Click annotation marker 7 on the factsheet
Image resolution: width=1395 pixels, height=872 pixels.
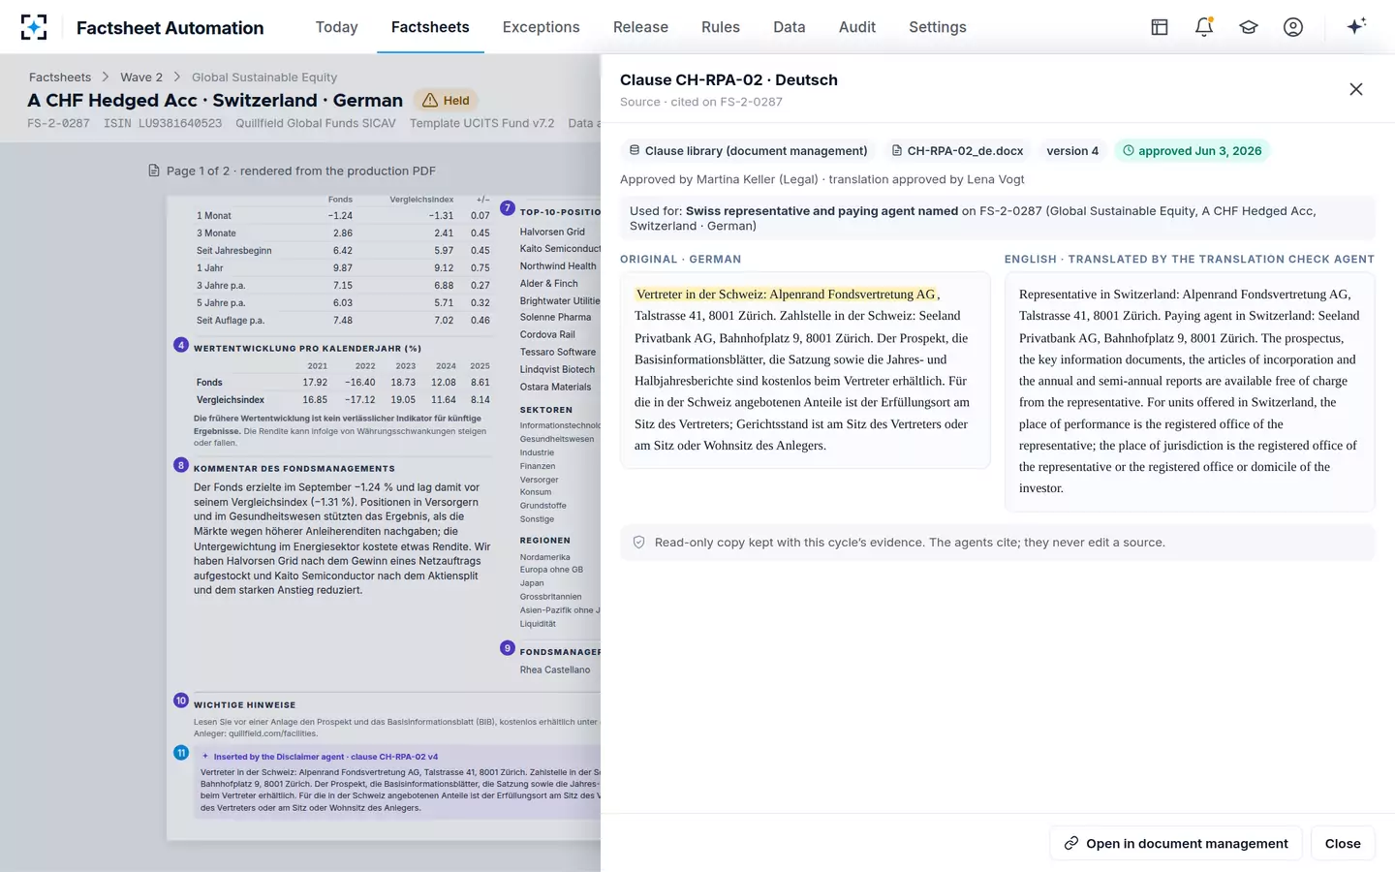pyautogui.click(x=508, y=208)
